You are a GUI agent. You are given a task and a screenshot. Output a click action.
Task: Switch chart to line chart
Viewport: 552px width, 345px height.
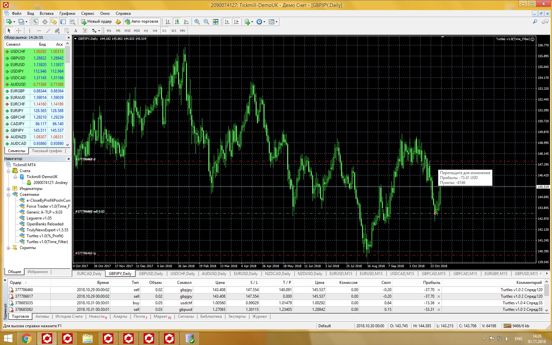186,22
